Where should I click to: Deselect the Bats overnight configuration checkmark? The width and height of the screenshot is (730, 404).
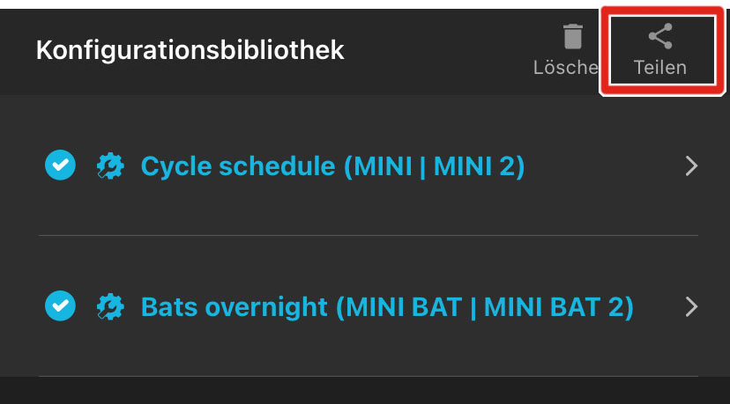[59, 306]
